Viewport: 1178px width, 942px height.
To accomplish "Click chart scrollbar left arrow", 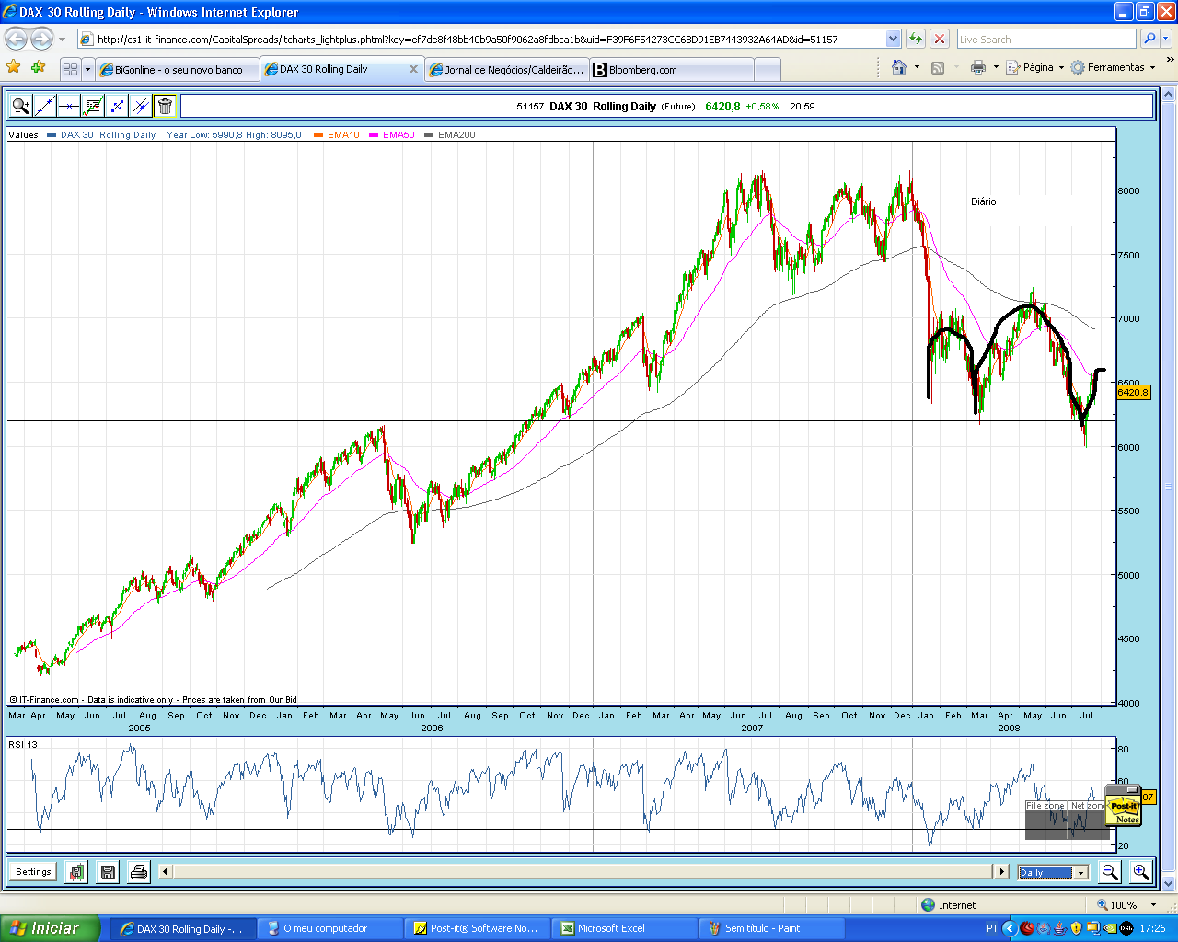I will click(165, 871).
